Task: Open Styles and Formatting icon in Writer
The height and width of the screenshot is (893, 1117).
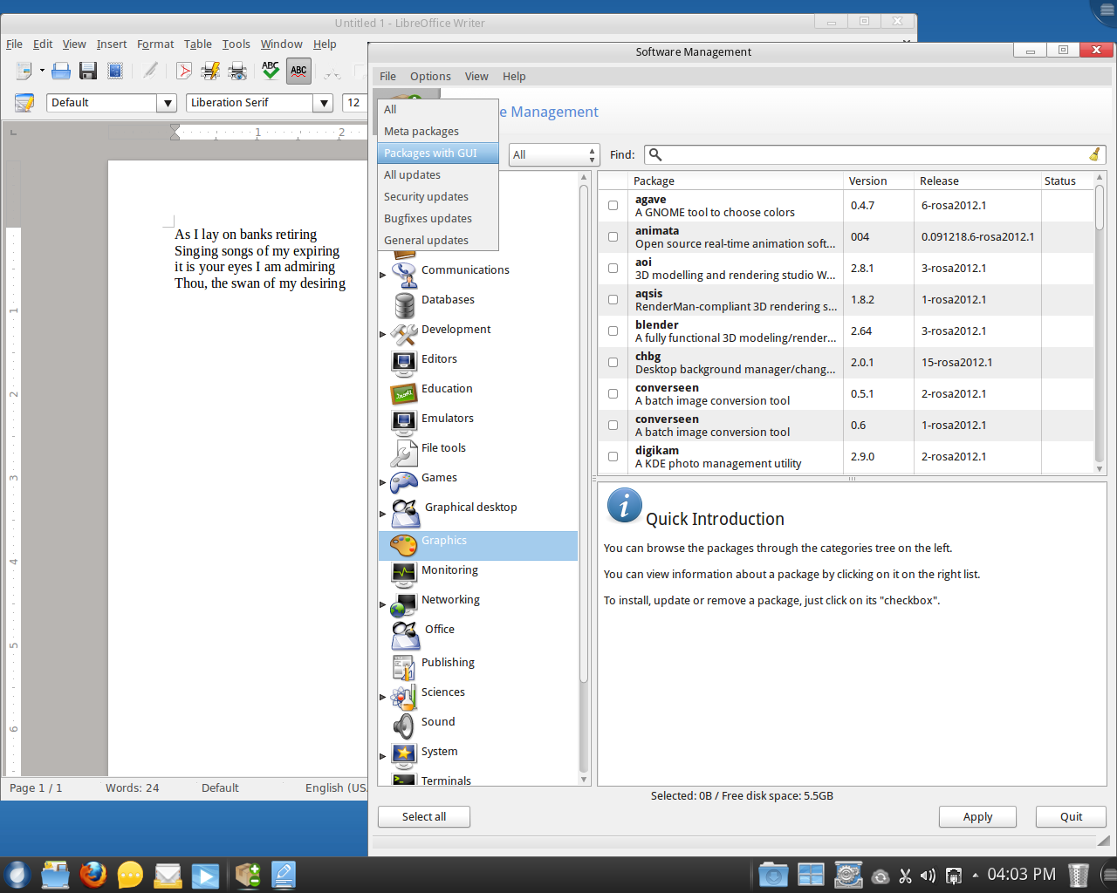Action: (24, 103)
